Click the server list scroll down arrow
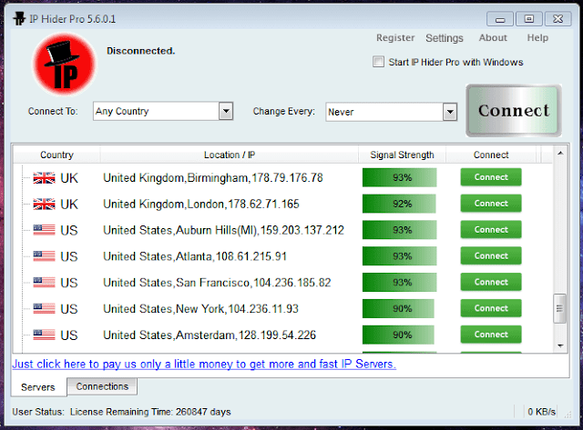The width and height of the screenshot is (583, 430). [x=560, y=345]
